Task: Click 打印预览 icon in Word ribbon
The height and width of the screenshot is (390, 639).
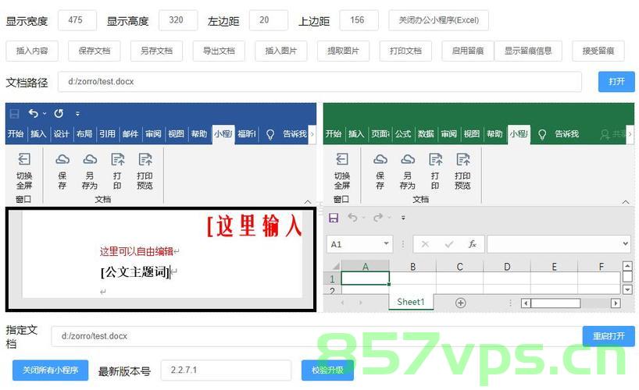Action: click(x=145, y=159)
